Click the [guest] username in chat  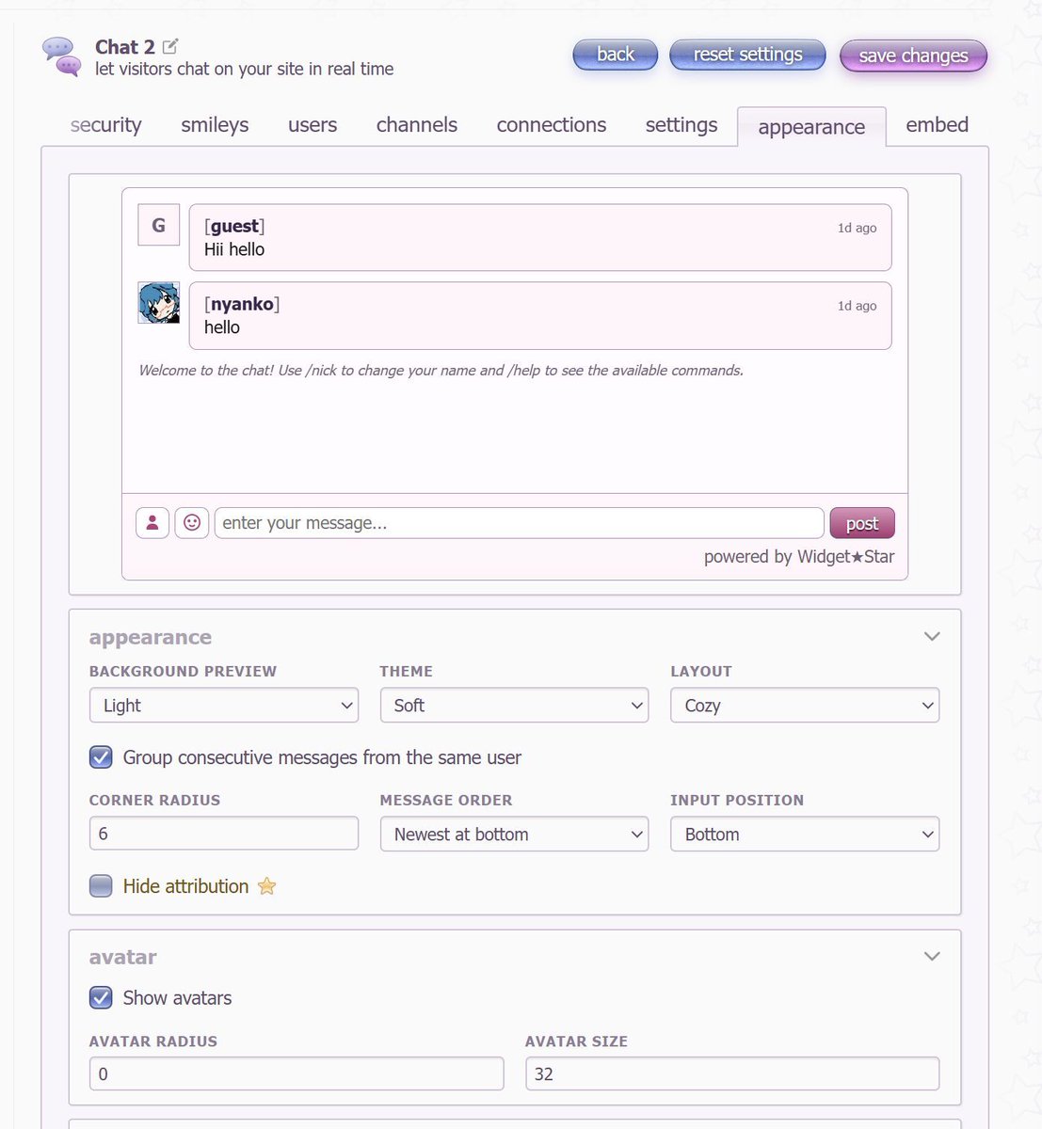coord(234,226)
